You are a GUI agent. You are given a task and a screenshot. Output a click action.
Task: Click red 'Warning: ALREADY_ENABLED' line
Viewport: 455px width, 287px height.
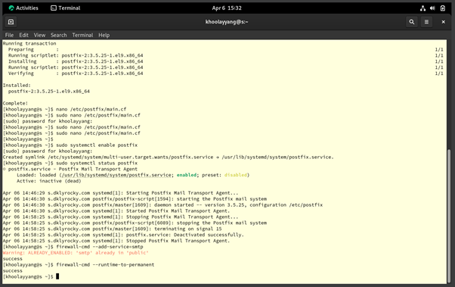[x=76, y=253]
